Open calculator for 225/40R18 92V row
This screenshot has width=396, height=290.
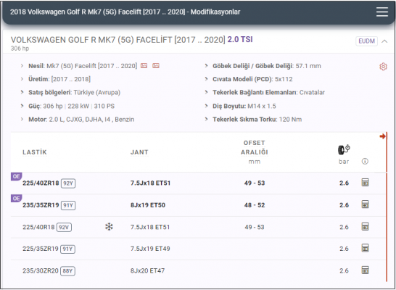pyautogui.click(x=366, y=226)
